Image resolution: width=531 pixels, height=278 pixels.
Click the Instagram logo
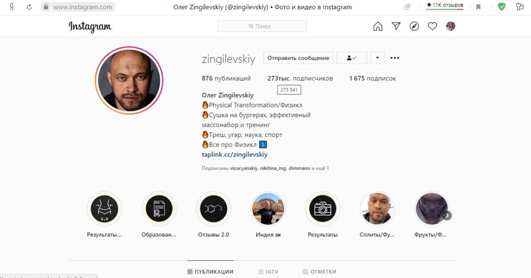[90, 27]
